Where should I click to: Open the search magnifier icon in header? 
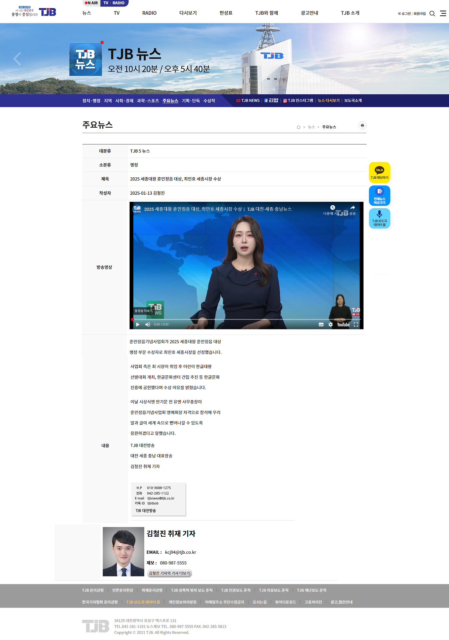click(432, 13)
